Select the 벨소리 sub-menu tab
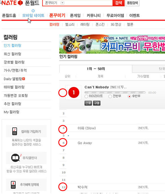The image size is (165, 194). [x=70, y=24]
